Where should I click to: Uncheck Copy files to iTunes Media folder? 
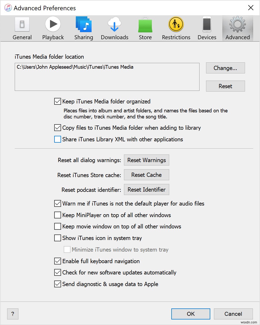coord(57,128)
